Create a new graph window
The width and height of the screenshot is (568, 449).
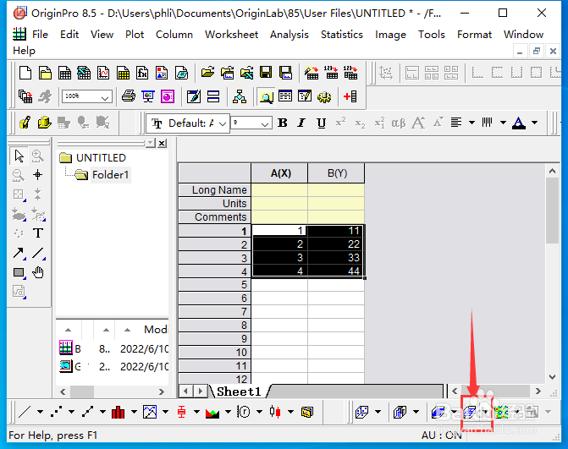point(103,73)
